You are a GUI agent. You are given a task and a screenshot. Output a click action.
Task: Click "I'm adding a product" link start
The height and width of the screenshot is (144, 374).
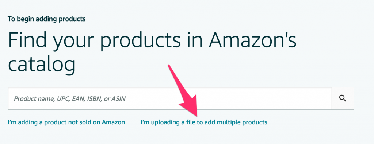click(31, 122)
